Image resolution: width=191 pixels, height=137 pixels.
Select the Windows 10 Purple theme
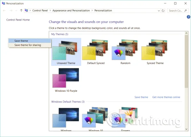66,80
